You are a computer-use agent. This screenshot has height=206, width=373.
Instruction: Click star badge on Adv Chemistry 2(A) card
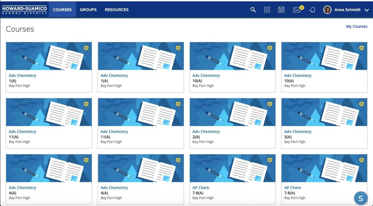pos(270,104)
